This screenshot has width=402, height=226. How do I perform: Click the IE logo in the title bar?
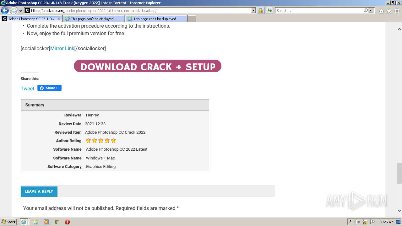pos(3,3)
